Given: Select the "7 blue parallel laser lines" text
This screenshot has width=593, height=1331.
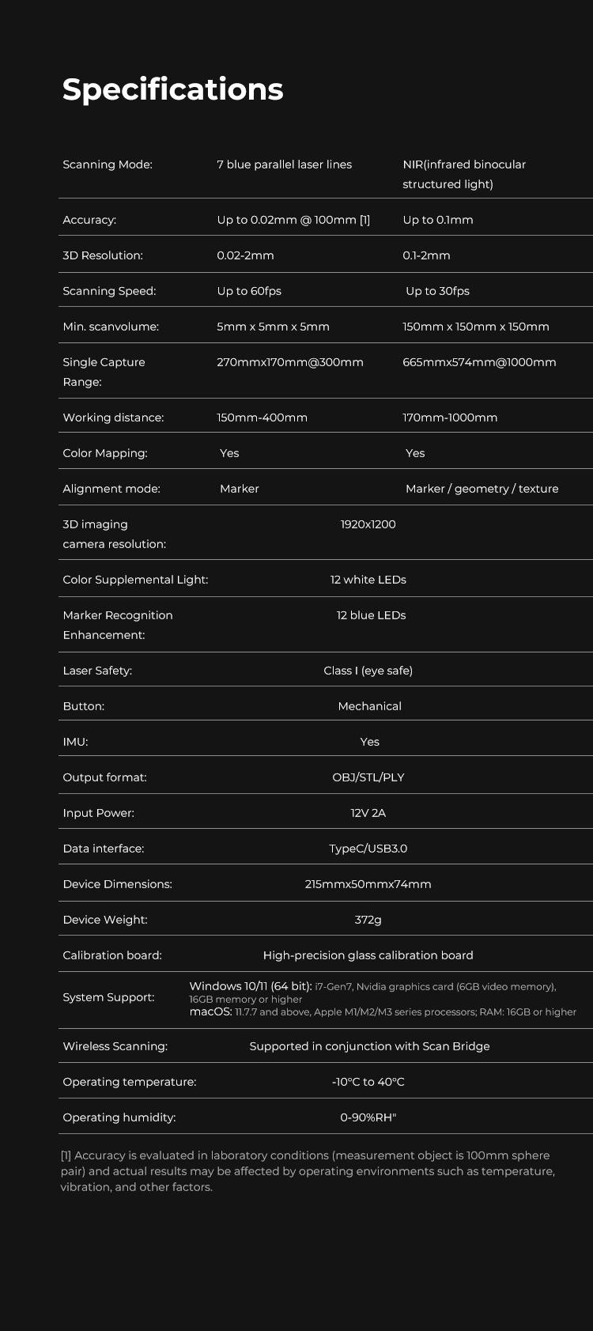Looking at the screenshot, I should point(284,164).
